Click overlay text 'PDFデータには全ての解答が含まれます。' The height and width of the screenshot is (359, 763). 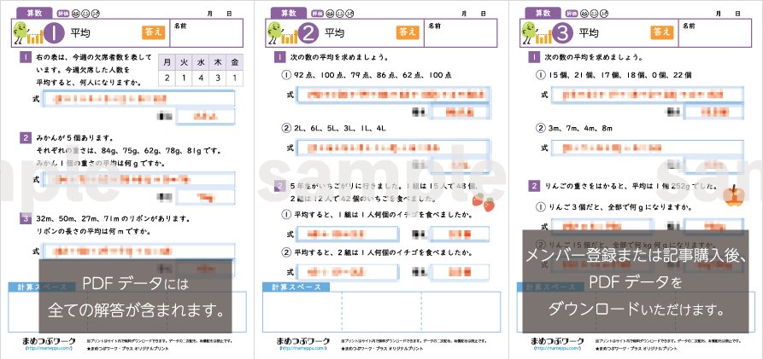136,297
